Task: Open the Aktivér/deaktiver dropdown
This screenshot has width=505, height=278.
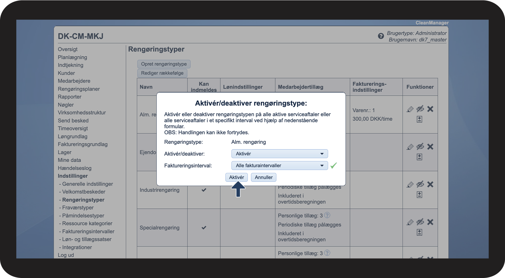Action: [280, 154]
